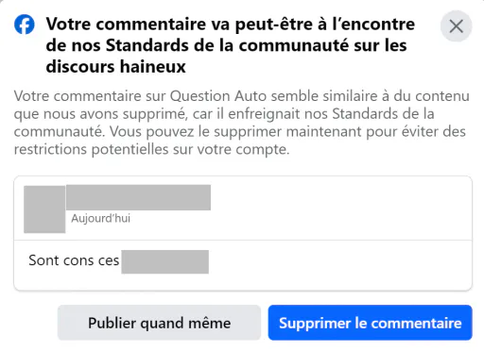Image resolution: width=484 pixels, height=351 pixels.
Task: Select the comment text Sont cons ces
Action: point(74,260)
